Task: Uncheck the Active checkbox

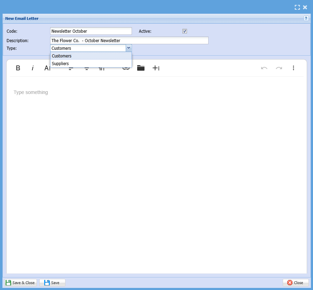Action: (185, 31)
